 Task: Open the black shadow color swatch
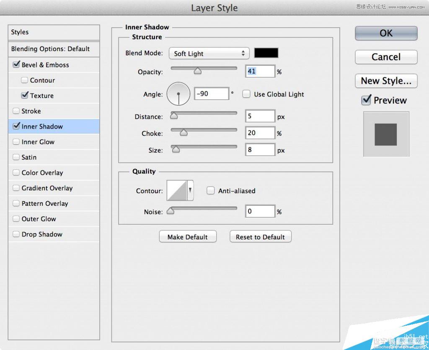click(266, 53)
